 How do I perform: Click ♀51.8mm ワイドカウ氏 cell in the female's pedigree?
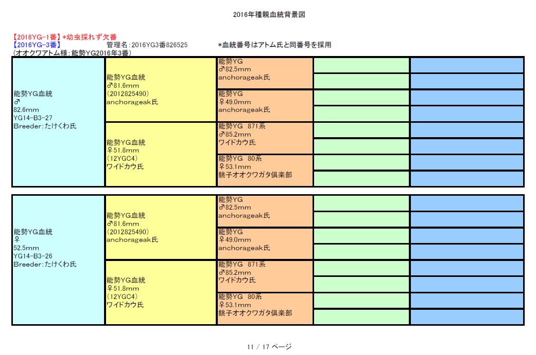tap(160, 292)
